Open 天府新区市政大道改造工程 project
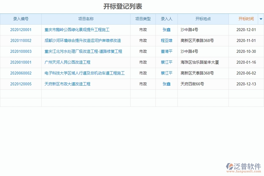The width and height of the screenshot is (264, 176). coord(67,84)
